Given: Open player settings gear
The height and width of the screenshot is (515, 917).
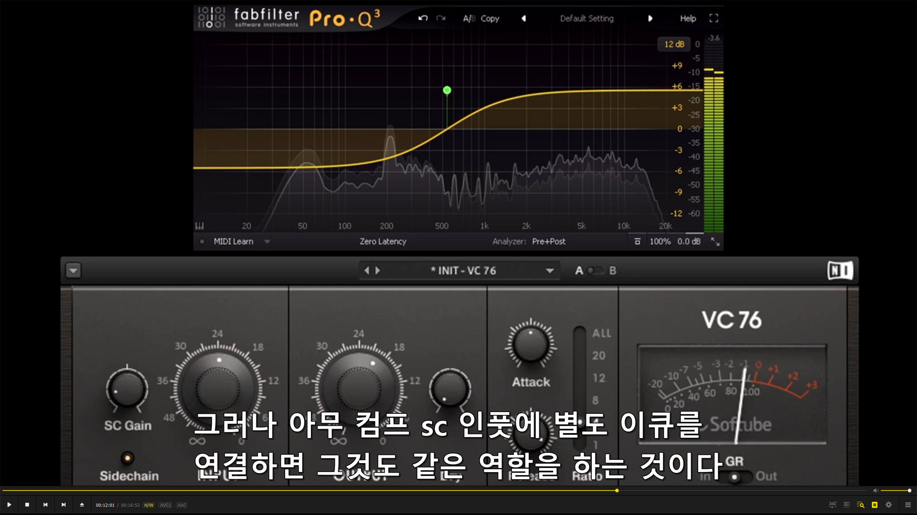Looking at the screenshot, I should [889, 505].
